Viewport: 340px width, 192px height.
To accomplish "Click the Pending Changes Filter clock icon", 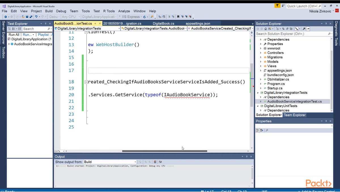I will click(x=277, y=29).
